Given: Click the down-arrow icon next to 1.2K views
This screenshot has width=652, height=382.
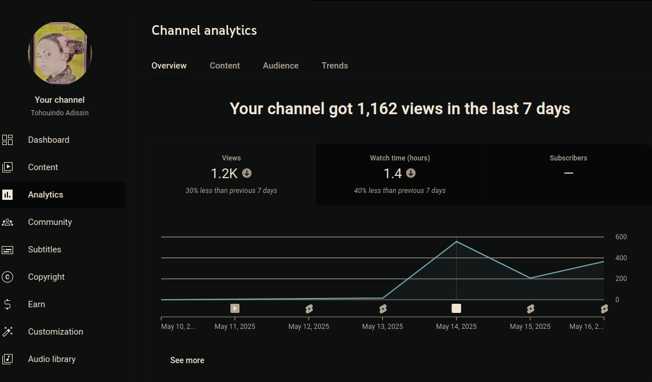Looking at the screenshot, I should pyautogui.click(x=247, y=173).
